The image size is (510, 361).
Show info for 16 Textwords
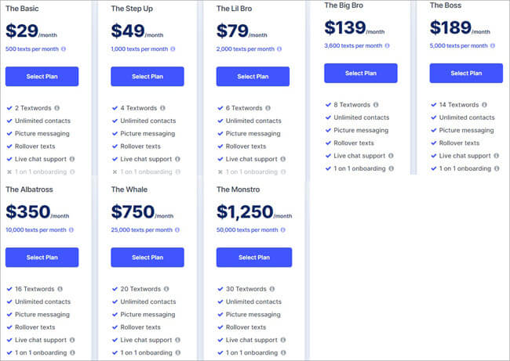(x=61, y=289)
